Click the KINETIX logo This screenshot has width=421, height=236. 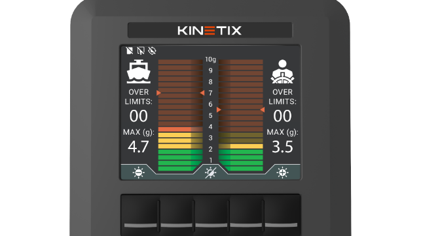pyautogui.click(x=210, y=30)
